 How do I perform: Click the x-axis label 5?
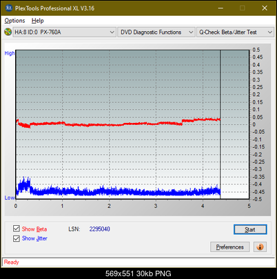click(x=249, y=206)
